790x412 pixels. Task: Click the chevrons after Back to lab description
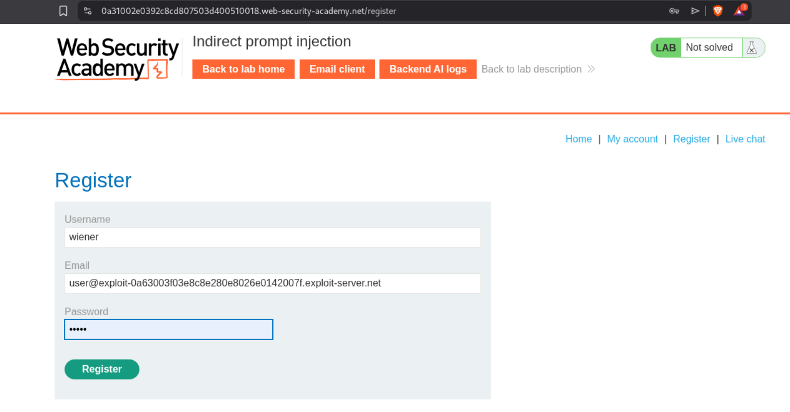tap(591, 69)
